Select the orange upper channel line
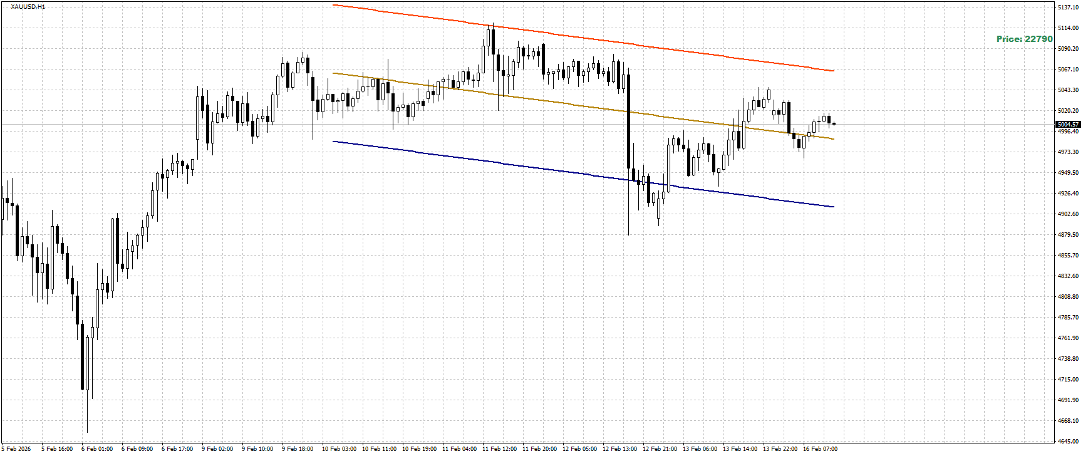This screenshot has height=456, width=1083. pos(583,36)
